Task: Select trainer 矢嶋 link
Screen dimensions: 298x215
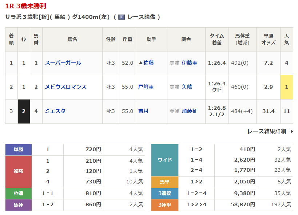Action: click(x=187, y=87)
